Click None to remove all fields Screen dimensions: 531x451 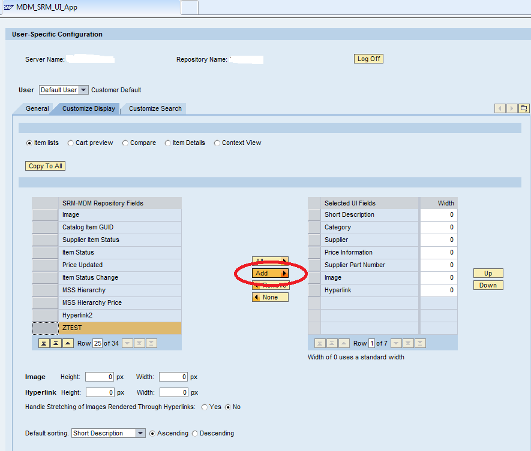[x=270, y=297]
